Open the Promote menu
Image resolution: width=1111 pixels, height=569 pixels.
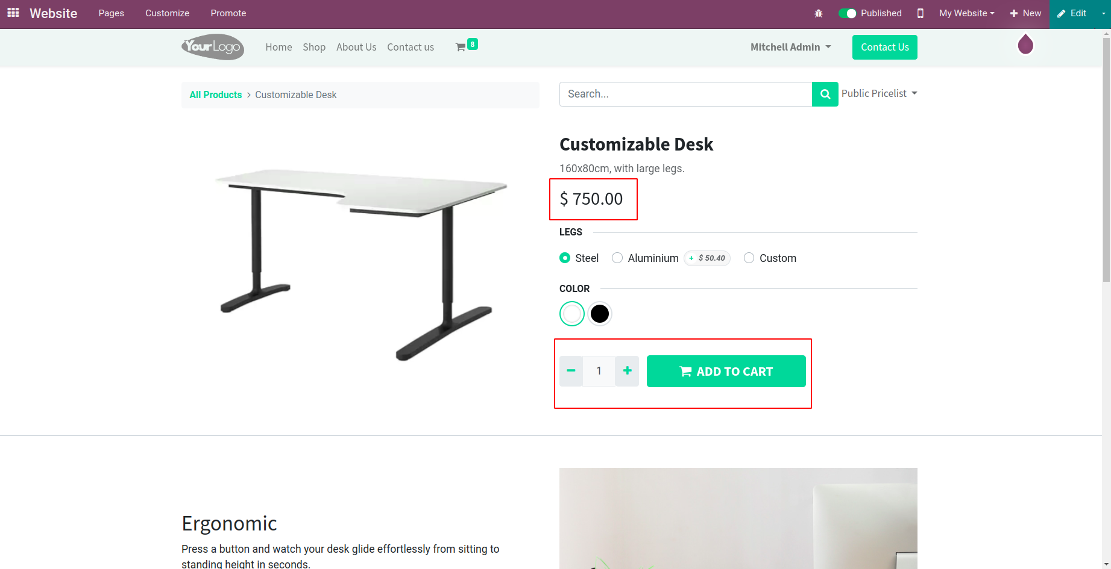(228, 13)
